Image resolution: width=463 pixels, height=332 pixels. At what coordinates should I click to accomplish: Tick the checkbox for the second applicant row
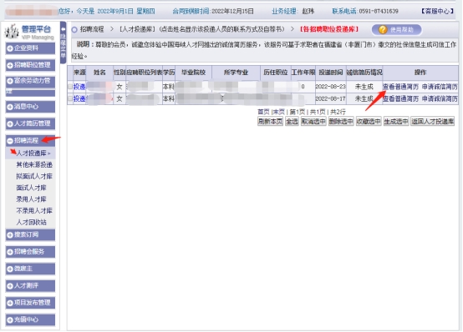70,98
